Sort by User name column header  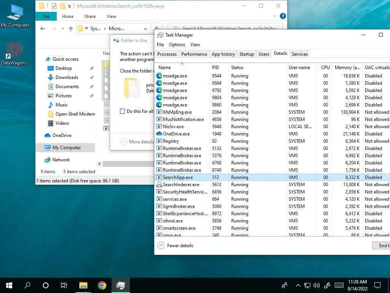coord(302,68)
